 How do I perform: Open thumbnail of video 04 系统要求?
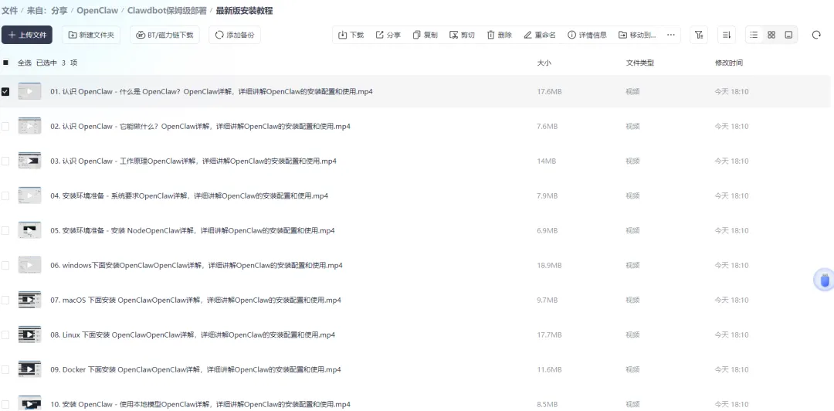click(30, 196)
